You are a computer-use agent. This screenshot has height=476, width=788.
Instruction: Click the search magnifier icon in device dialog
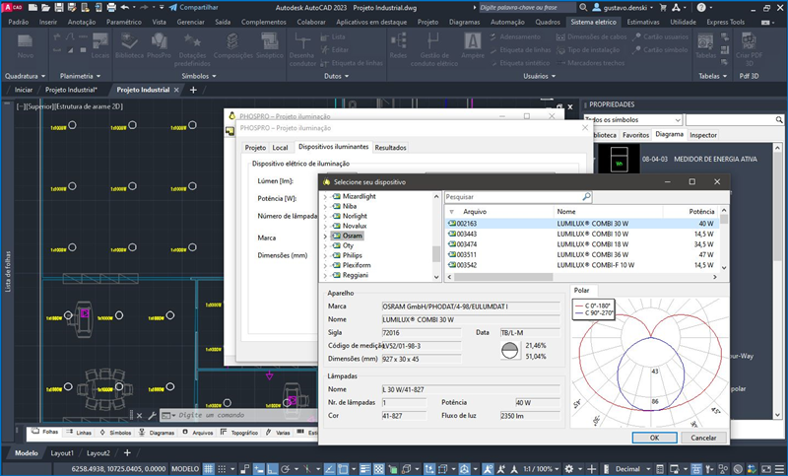pyautogui.click(x=586, y=197)
